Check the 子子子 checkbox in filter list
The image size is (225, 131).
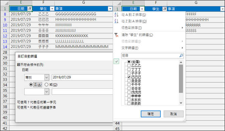coord(129,73)
